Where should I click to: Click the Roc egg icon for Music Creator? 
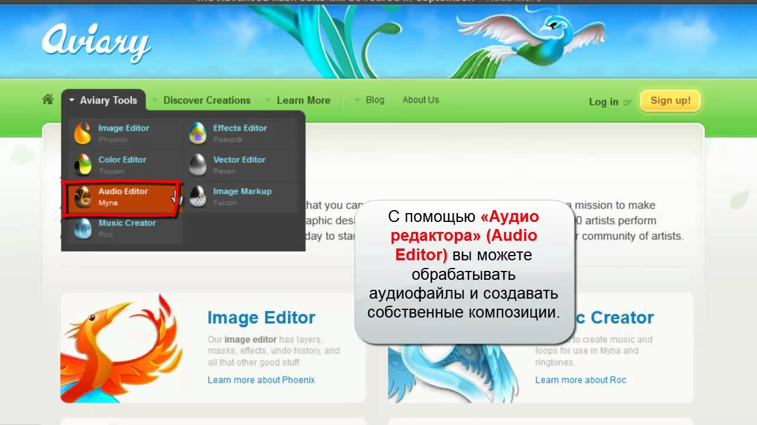click(x=83, y=228)
